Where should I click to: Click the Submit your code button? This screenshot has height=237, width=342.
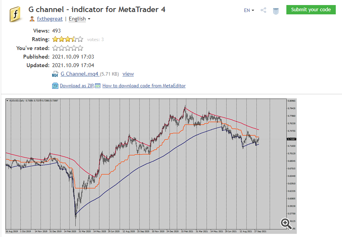[311, 10]
